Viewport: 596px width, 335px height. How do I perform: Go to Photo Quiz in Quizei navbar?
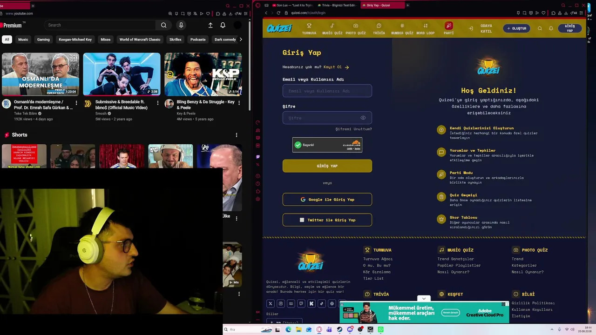click(355, 28)
